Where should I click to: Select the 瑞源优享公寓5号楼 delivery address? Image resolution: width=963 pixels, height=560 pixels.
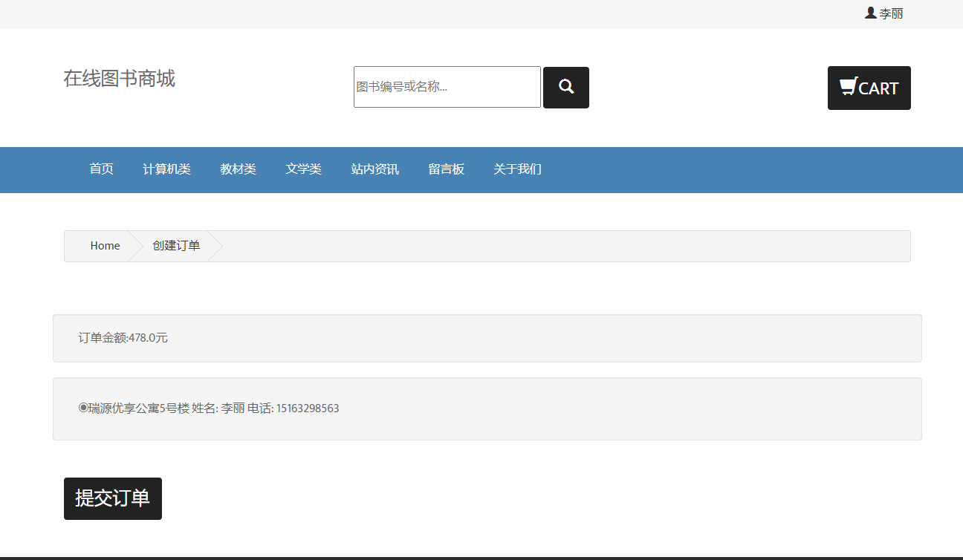pos(82,408)
